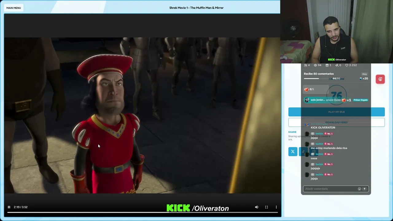This screenshot has height=221, width=393.
Task: Open the emoji picker in comment box
Action: 360,189
